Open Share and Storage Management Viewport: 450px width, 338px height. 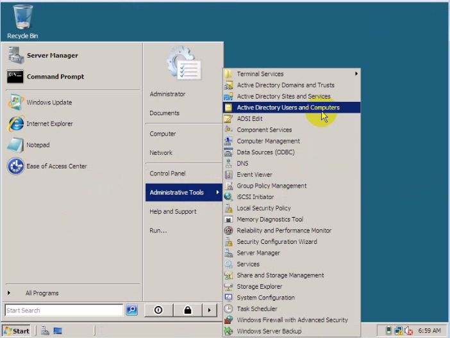pos(292,275)
